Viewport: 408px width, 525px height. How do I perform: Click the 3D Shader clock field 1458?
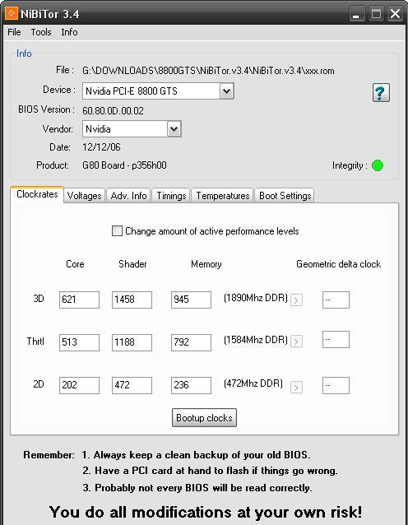[x=132, y=300]
